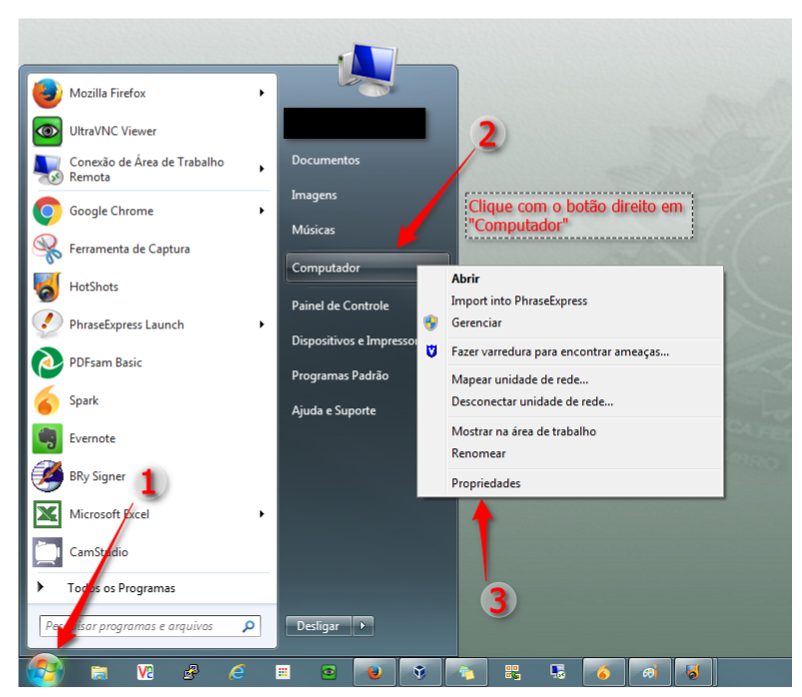Click the Firefox taskbar button
The width and height of the screenshot is (802, 697).
pyautogui.click(x=375, y=672)
